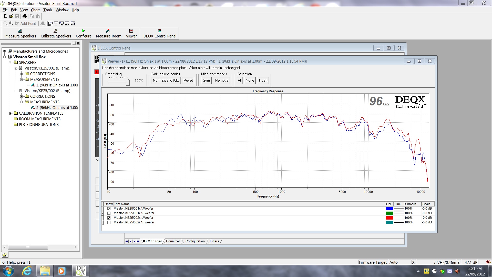Click the New document icon

pos(6,16)
